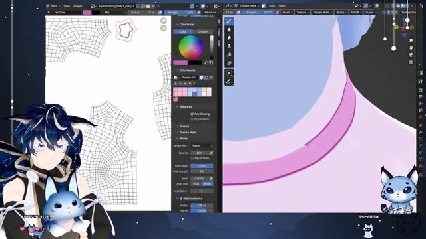This screenshot has width=426, height=239.
Task: Click the zoom magnifier gizmo in image editor
Action: tap(164, 21)
